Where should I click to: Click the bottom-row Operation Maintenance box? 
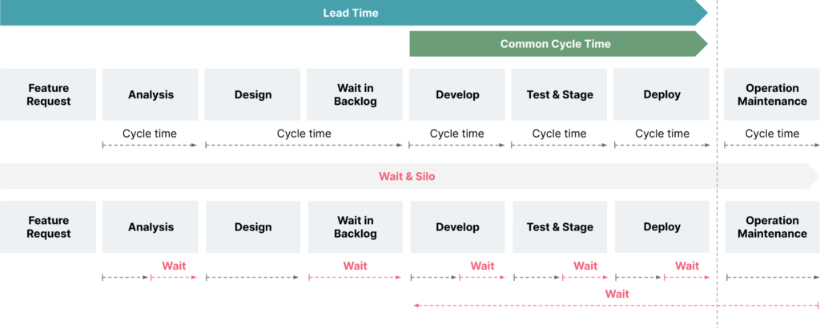772,227
